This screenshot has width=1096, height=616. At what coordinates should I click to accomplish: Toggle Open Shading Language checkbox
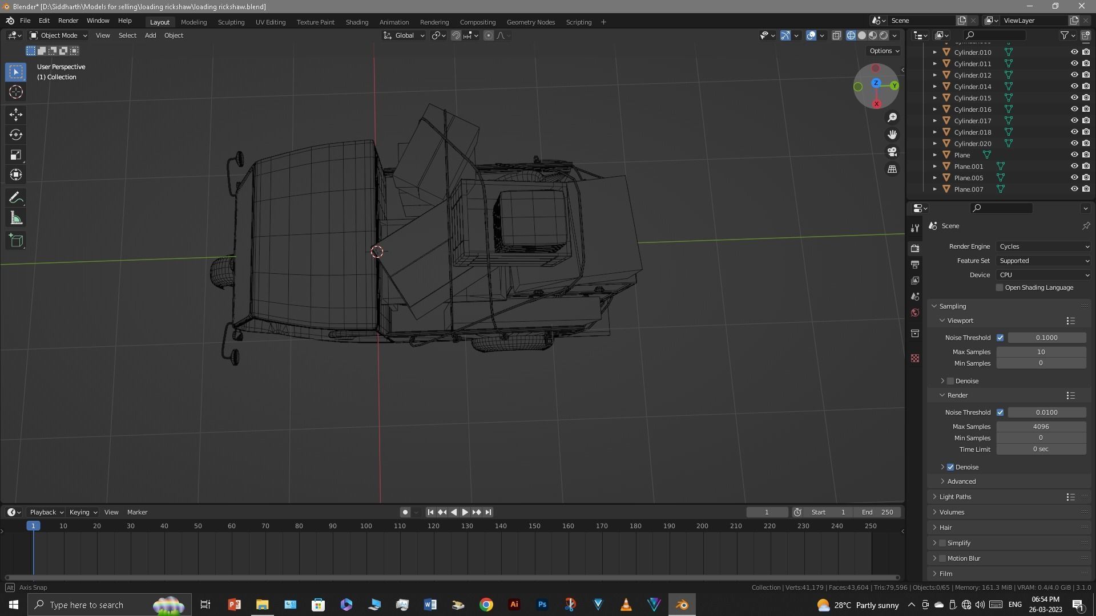(x=1000, y=287)
